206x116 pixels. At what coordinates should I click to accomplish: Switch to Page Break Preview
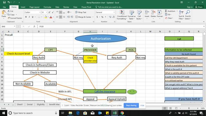176,108
